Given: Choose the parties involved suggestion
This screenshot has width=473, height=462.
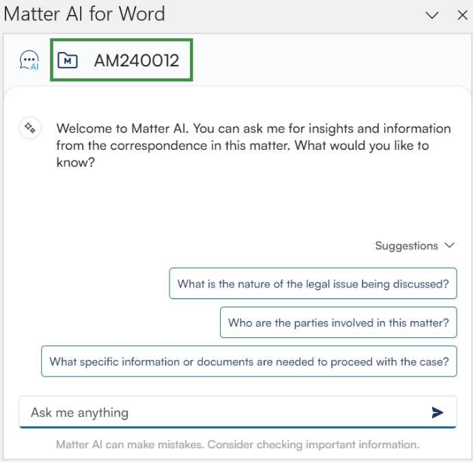Looking at the screenshot, I should click(x=338, y=322).
